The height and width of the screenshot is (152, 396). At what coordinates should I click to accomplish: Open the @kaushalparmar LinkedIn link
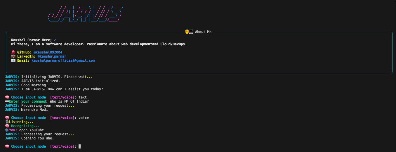coord(52,56)
